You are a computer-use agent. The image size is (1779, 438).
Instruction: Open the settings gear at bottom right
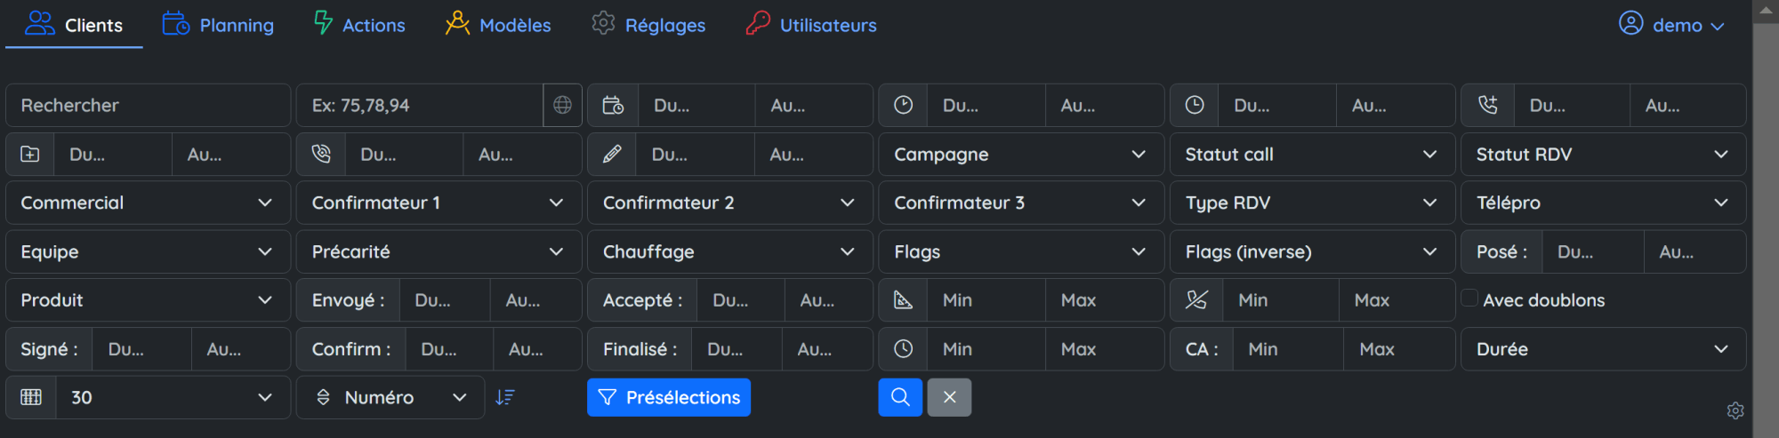[x=1735, y=410]
